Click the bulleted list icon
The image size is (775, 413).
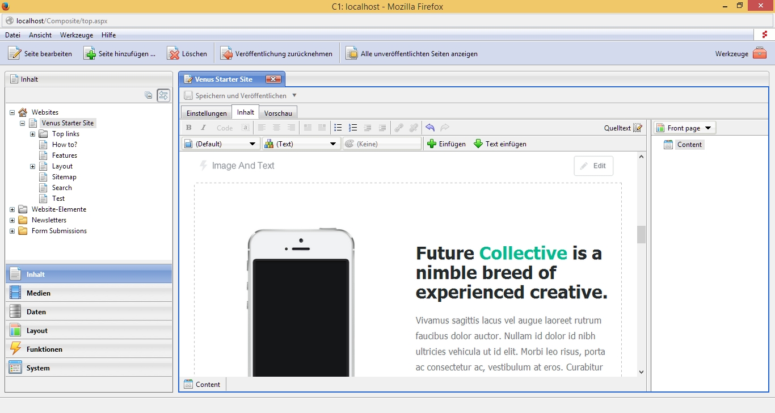pos(338,128)
